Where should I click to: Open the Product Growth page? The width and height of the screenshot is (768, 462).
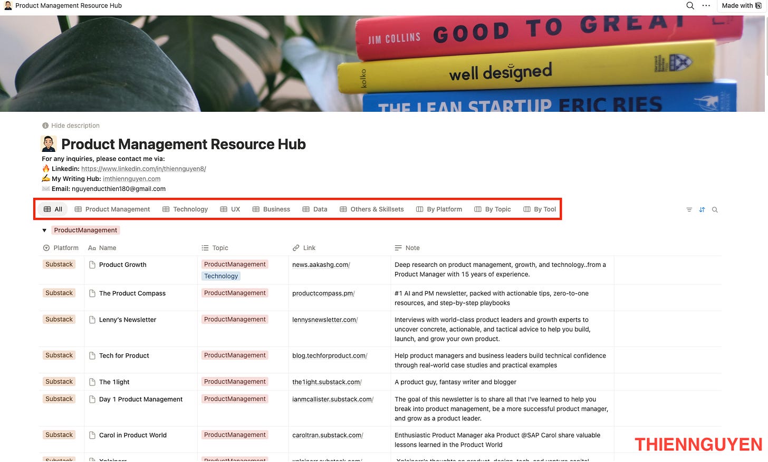pyautogui.click(x=123, y=265)
